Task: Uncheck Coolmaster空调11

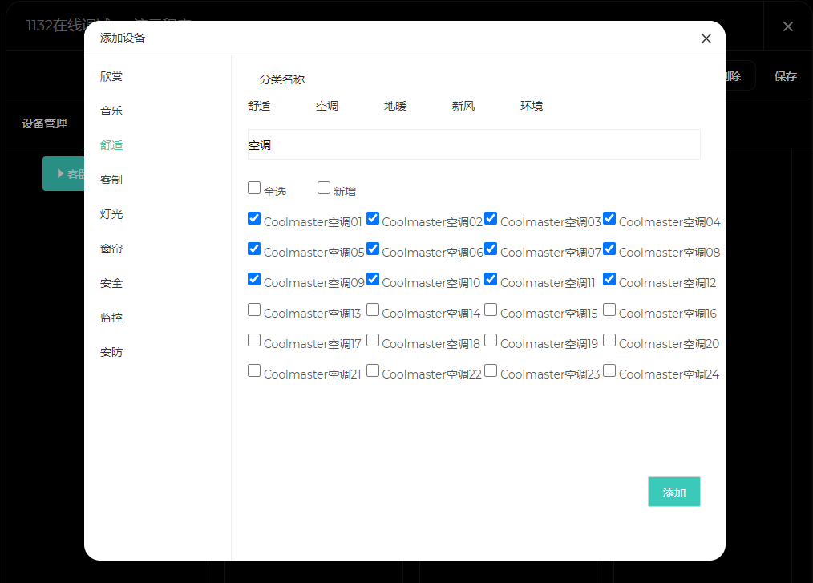Action: pyautogui.click(x=491, y=279)
